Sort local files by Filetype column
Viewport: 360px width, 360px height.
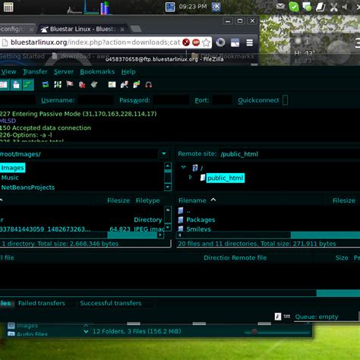coord(147,201)
